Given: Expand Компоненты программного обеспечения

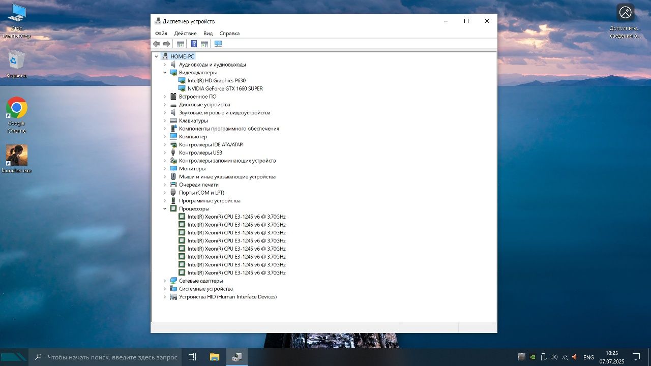Looking at the screenshot, I should coord(165,129).
